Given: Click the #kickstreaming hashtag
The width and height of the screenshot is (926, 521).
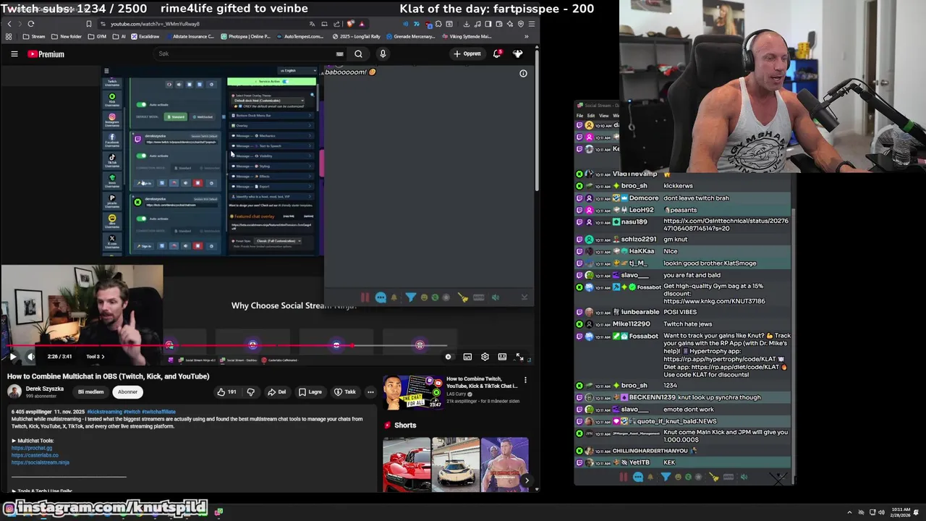Looking at the screenshot, I should (104, 412).
